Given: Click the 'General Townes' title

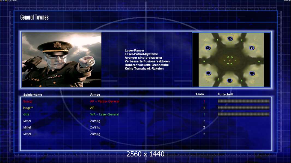Looking at the screenshot, I should tap(34, 17).
